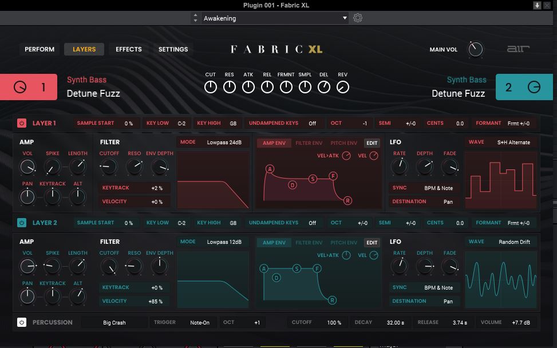Click Layer 1 Undampened Keys Off value
The width and height of the screenshot is (557, 348).
pyautogui.click(x=312, y=123)
